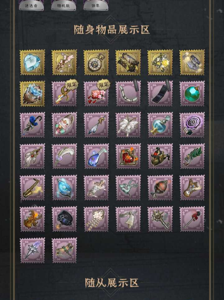Select the blue heart crystal accessory
Screen dimensions: 224x300
[32, 62]
